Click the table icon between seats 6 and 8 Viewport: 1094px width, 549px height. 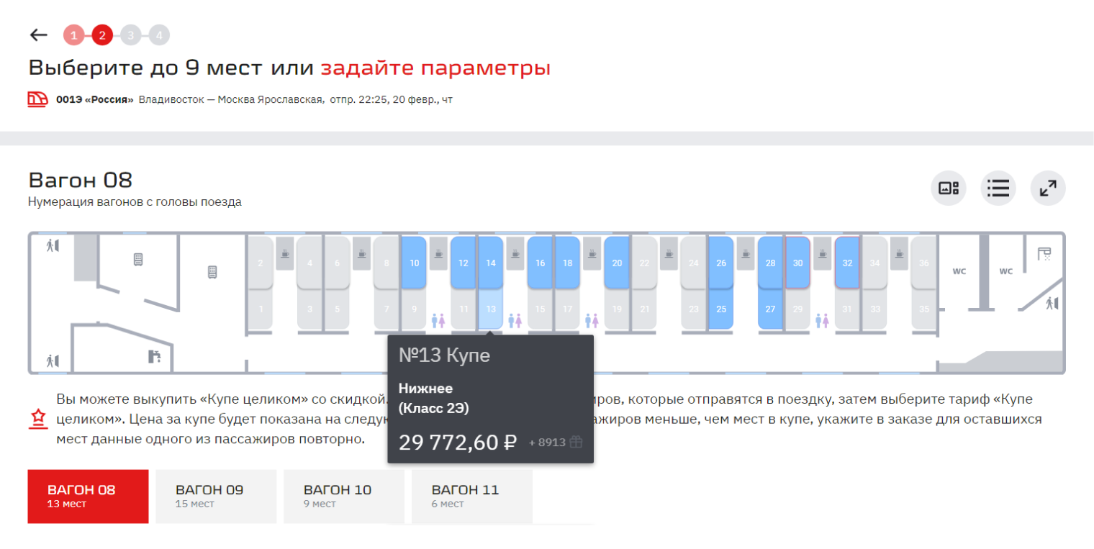tap(361, 253)
